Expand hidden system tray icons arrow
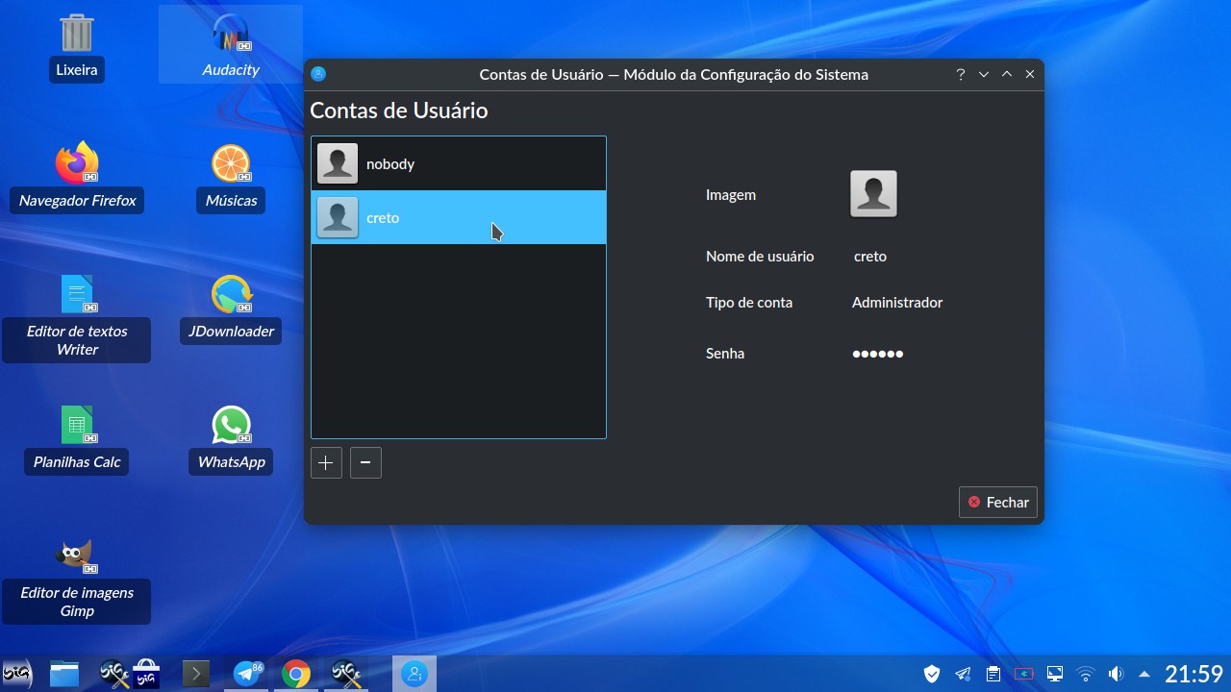The height and width of the screenshot is (692, 1231). point(1144,674)
